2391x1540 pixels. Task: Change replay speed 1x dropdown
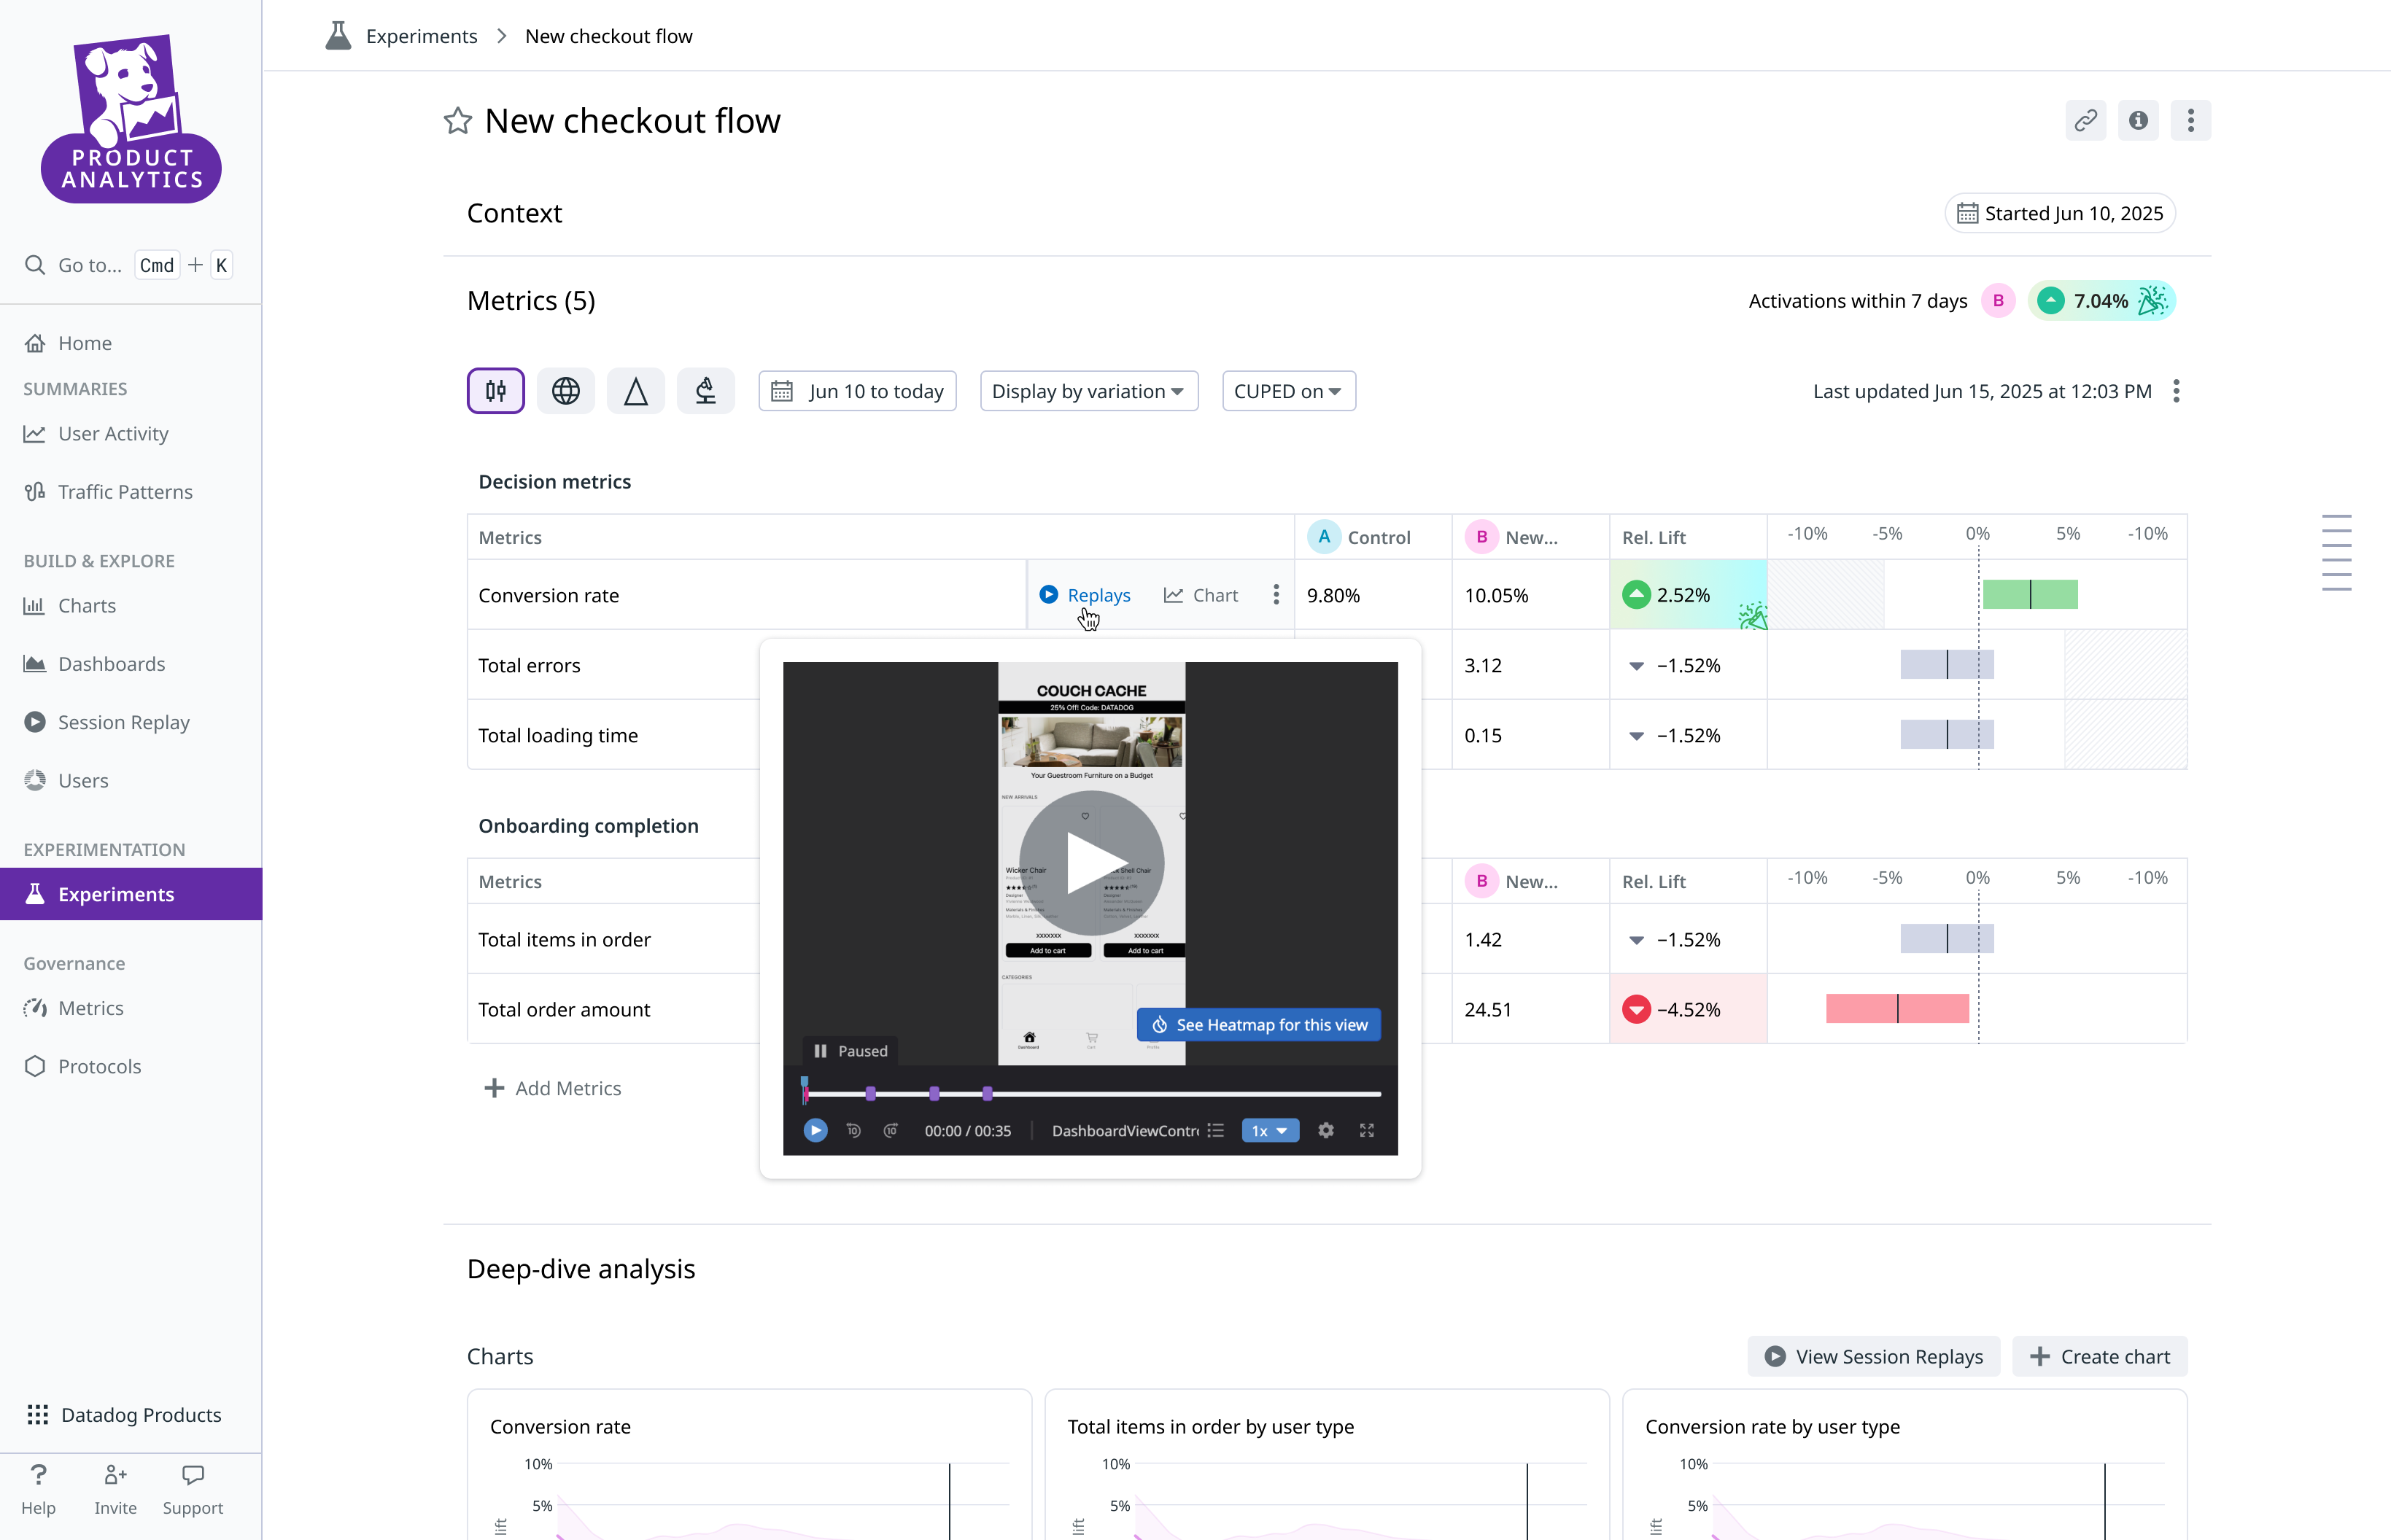point(1269,1130)
